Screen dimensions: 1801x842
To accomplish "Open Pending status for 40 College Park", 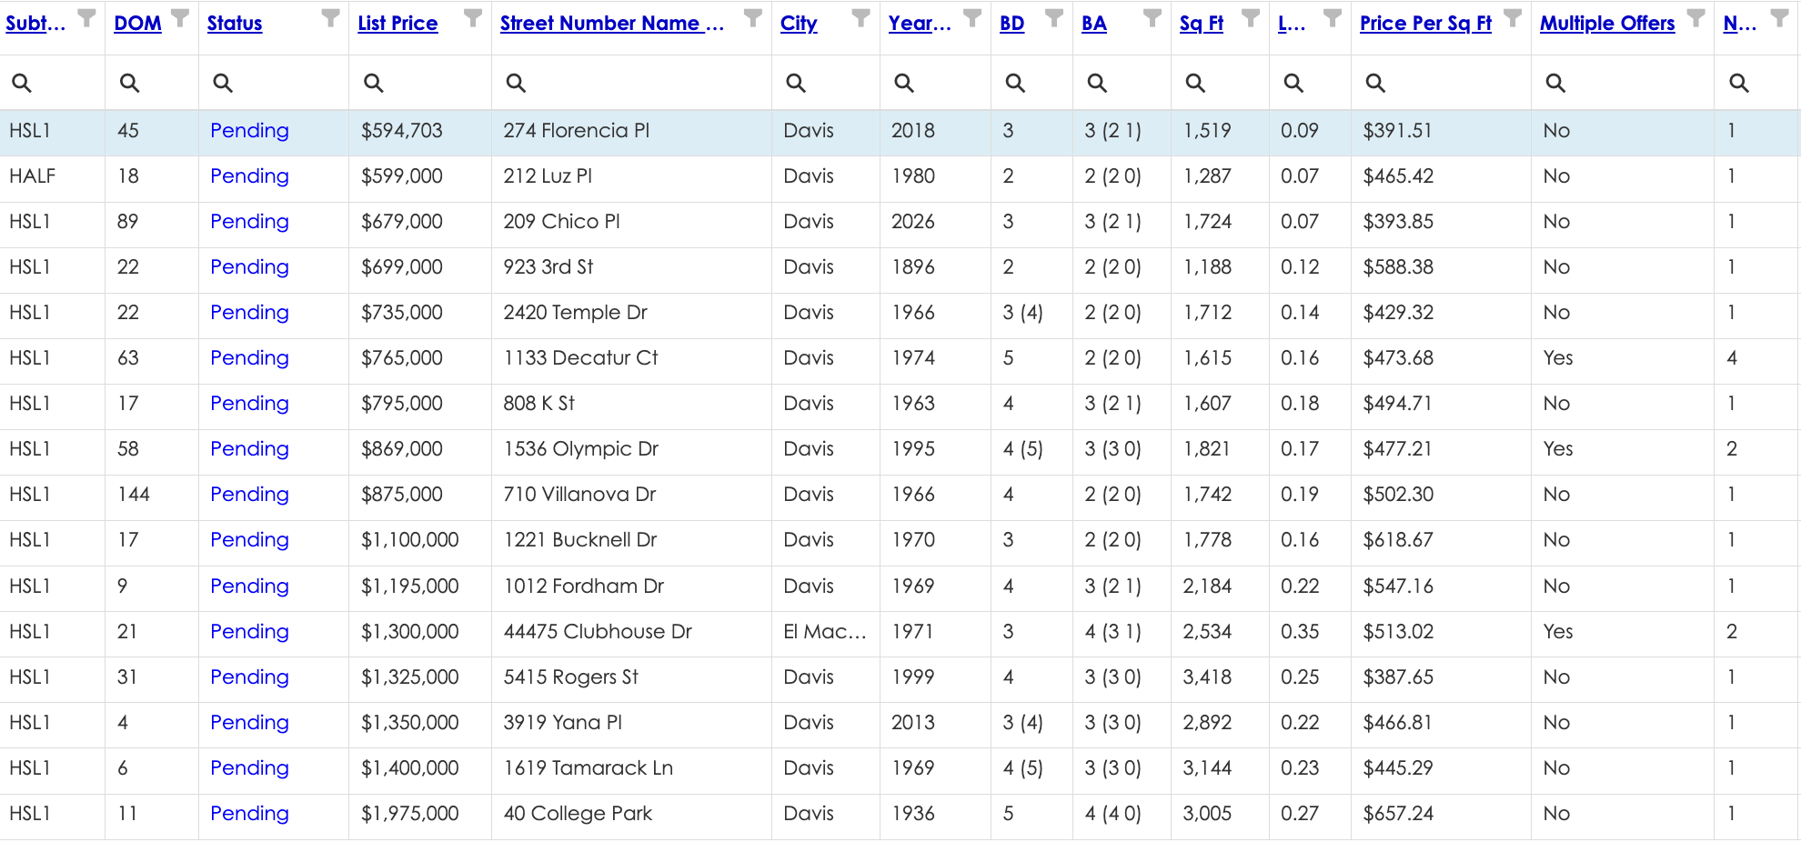I will click(x=249, y=814).
